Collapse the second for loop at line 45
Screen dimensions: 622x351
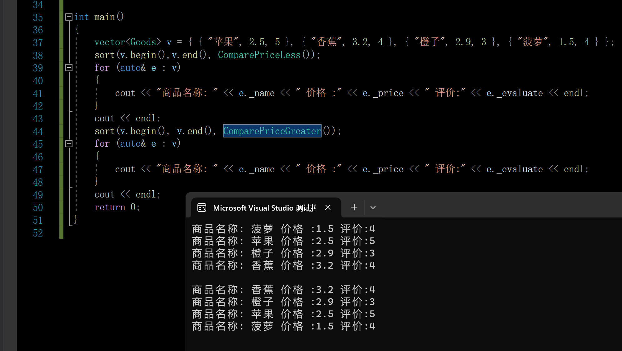tap(69, 144)
